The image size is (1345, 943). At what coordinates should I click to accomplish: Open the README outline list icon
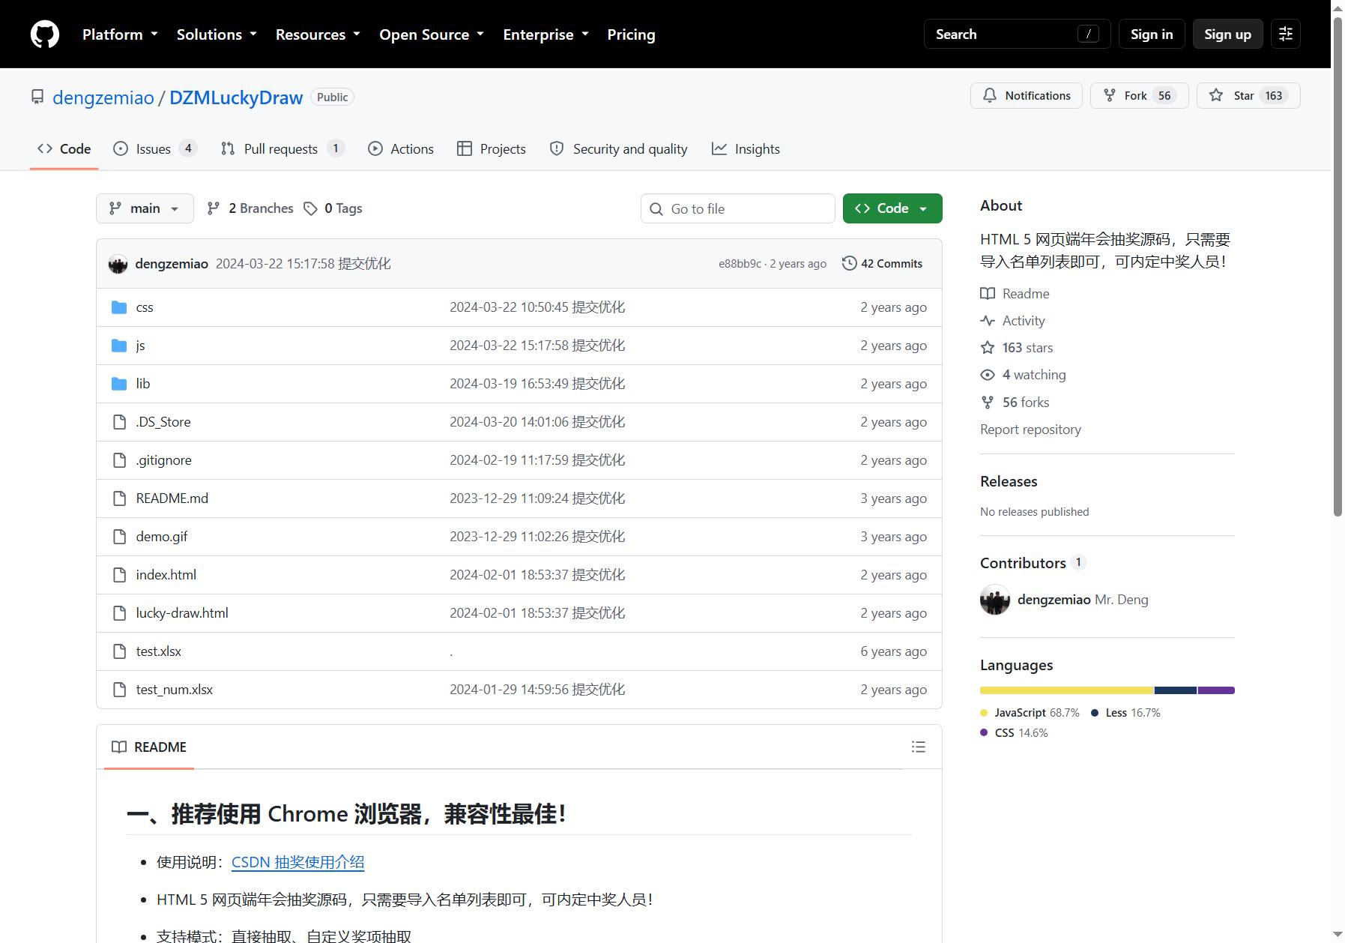click(x=919, y=747)
